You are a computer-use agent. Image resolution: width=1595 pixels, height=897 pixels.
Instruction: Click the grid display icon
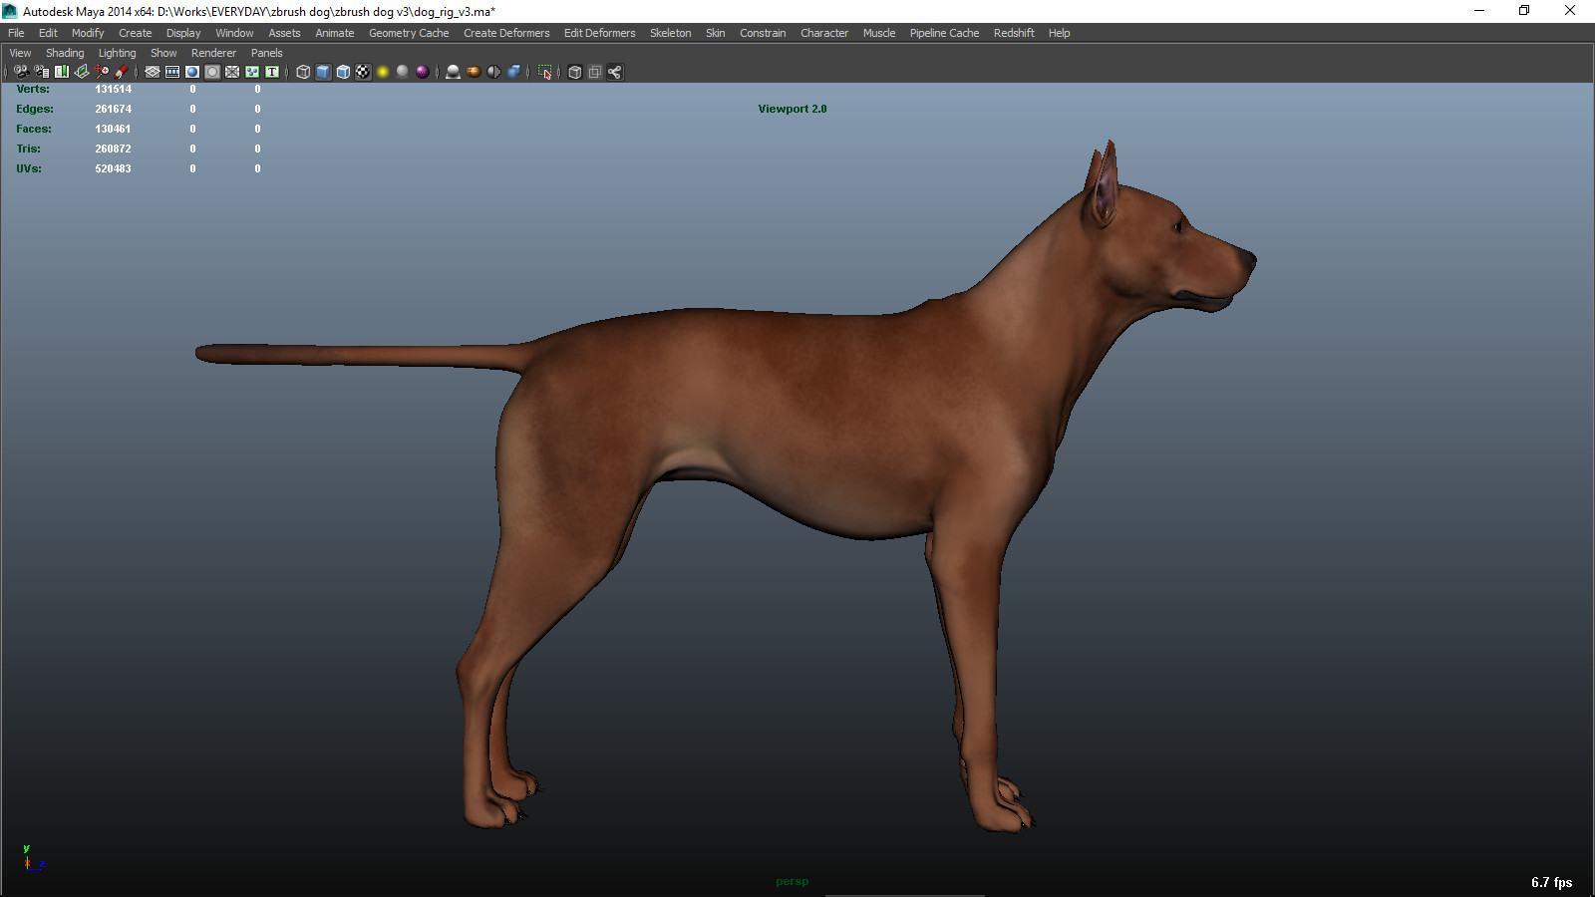151,71
